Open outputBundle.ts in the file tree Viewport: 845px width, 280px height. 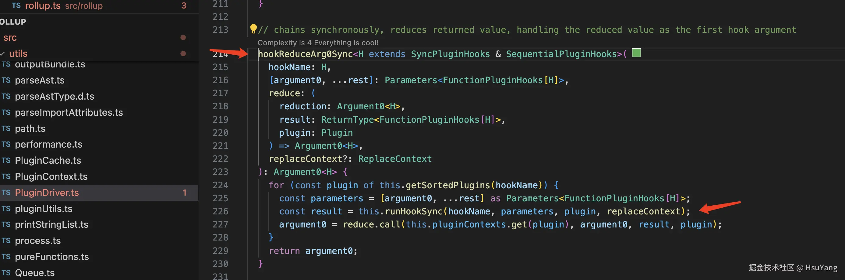(x=50, y=64)
